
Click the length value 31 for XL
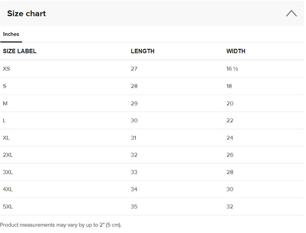tap(134, 138)
